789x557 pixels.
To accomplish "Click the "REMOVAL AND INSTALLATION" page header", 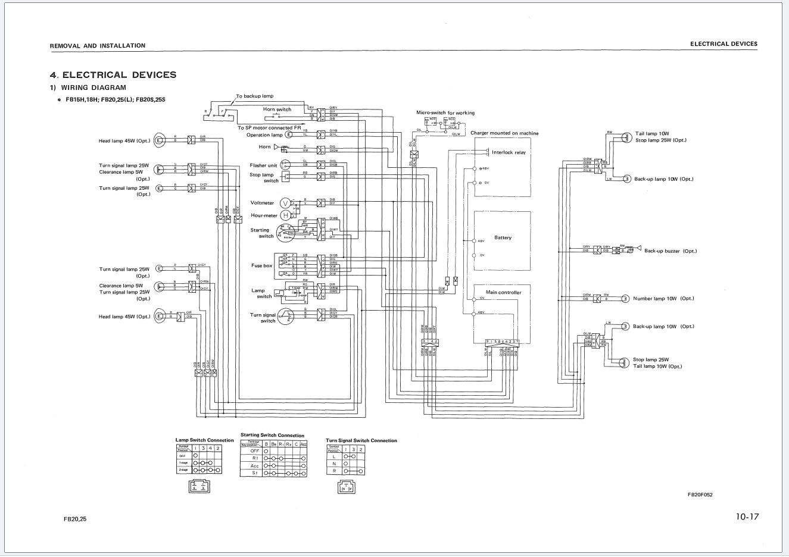I will 98,45.
